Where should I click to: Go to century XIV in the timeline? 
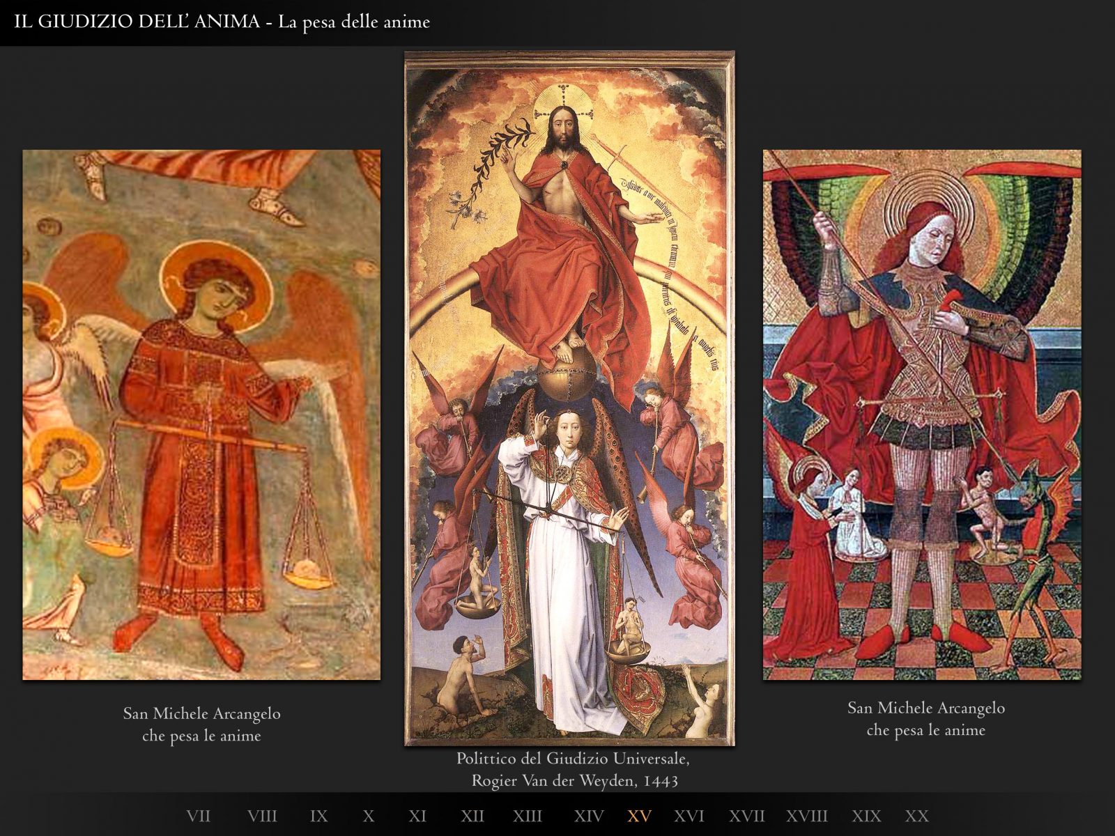(x=589, y=816)
